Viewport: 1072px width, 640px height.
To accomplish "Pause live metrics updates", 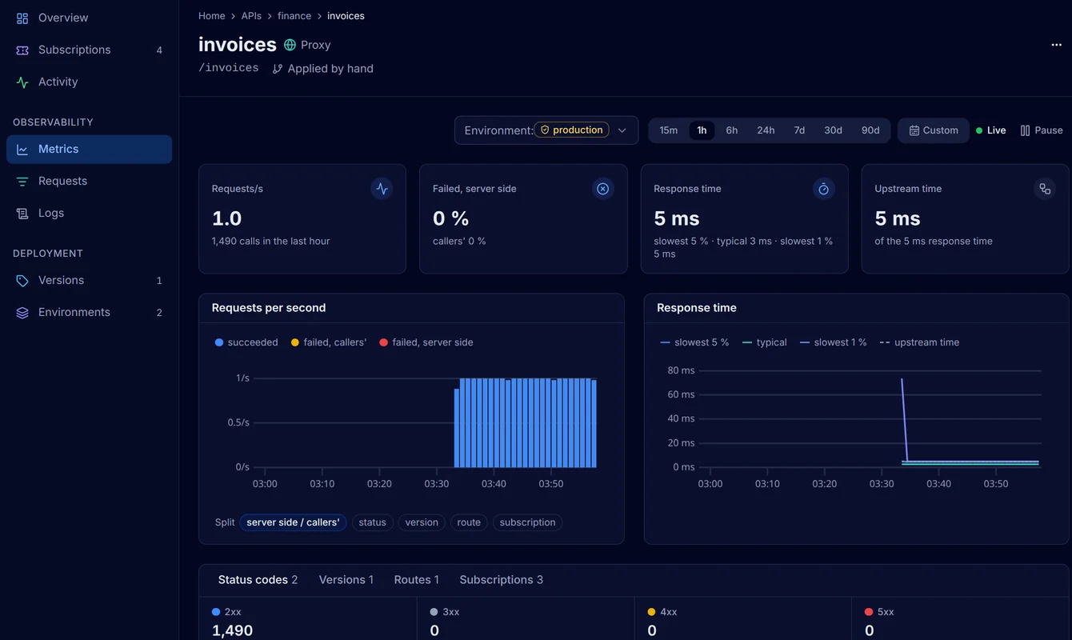I will 1042,130.
